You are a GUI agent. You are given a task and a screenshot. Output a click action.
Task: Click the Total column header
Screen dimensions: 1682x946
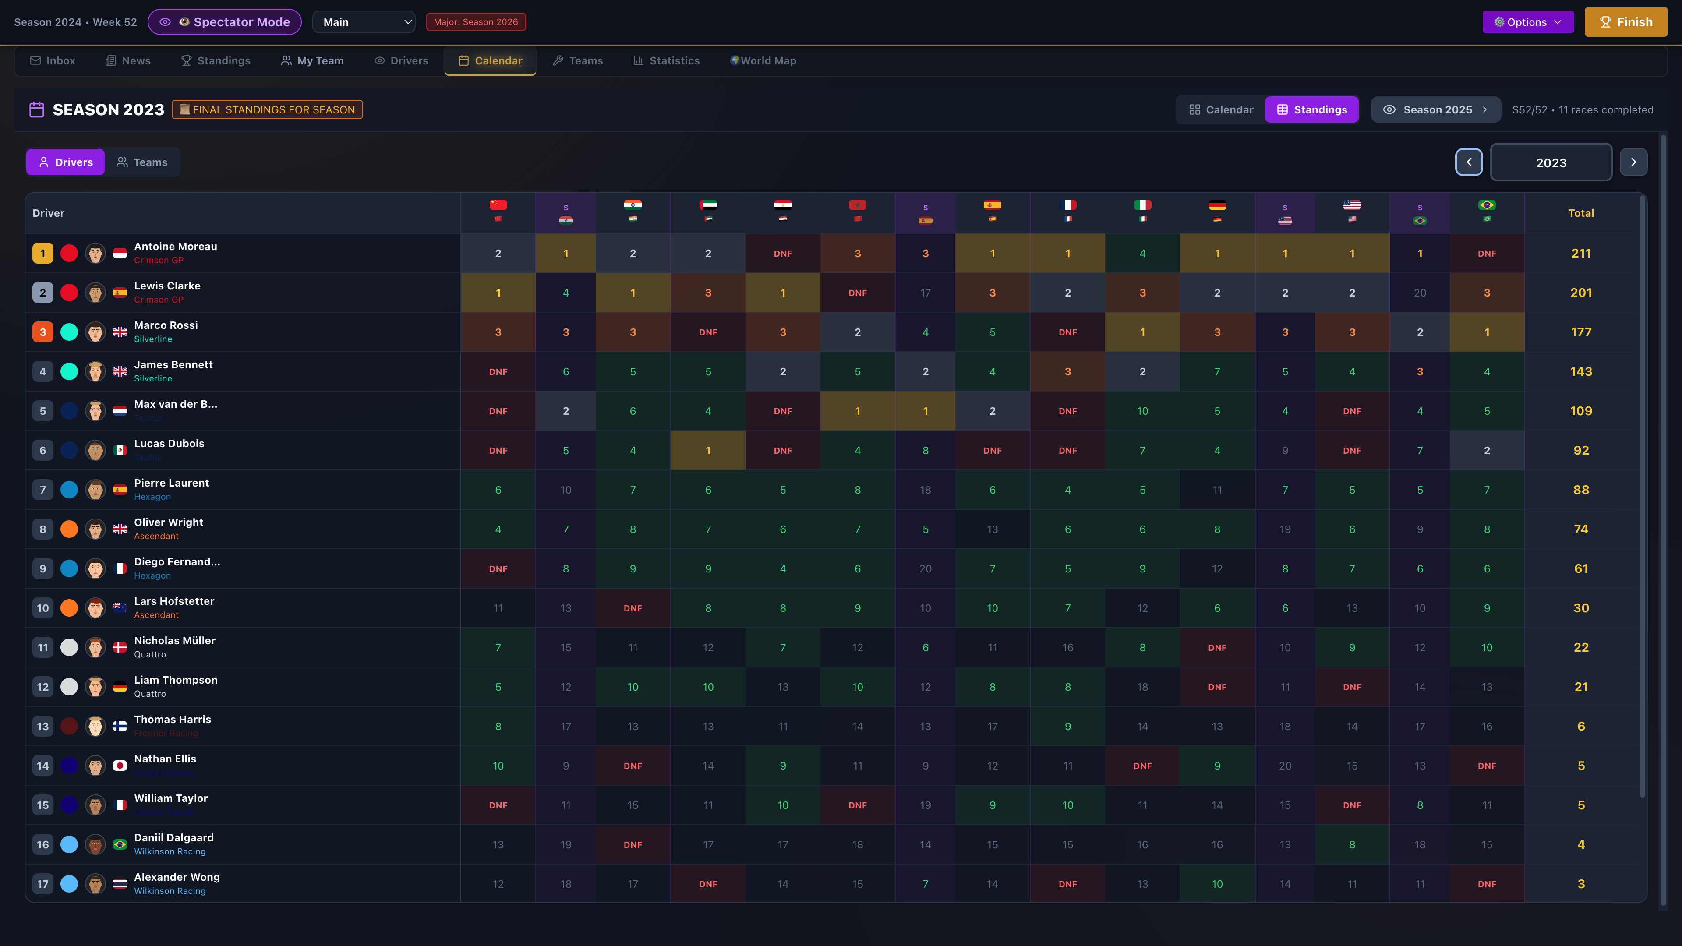[1581, 213]
